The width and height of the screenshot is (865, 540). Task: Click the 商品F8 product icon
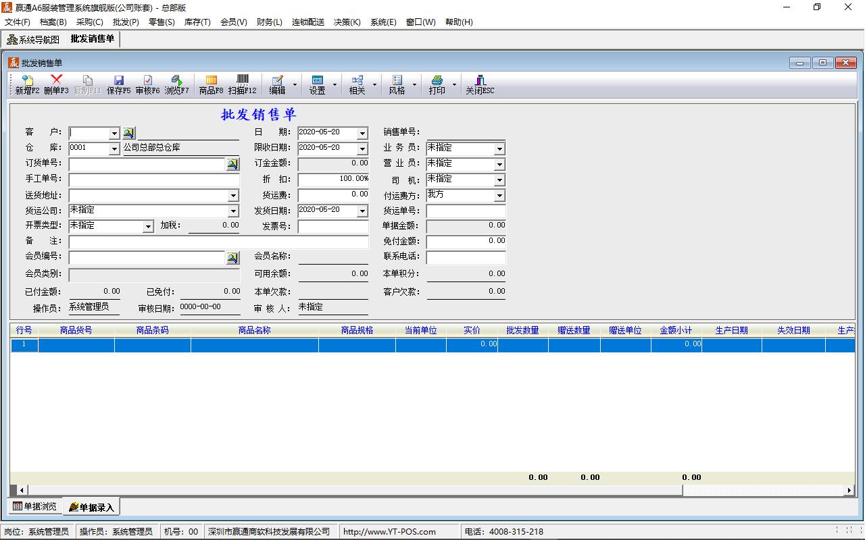pos(211,84)
